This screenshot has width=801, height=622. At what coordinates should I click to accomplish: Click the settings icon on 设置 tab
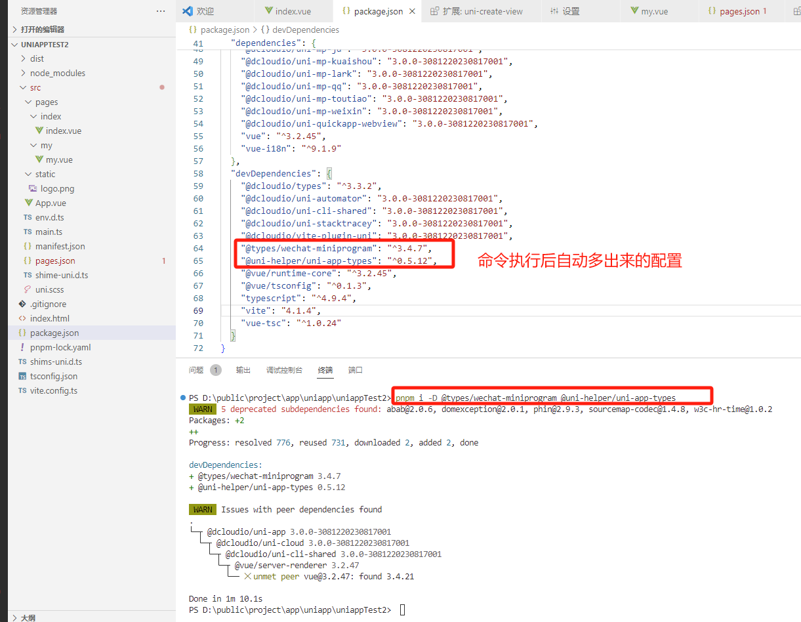tap(554, 11)
